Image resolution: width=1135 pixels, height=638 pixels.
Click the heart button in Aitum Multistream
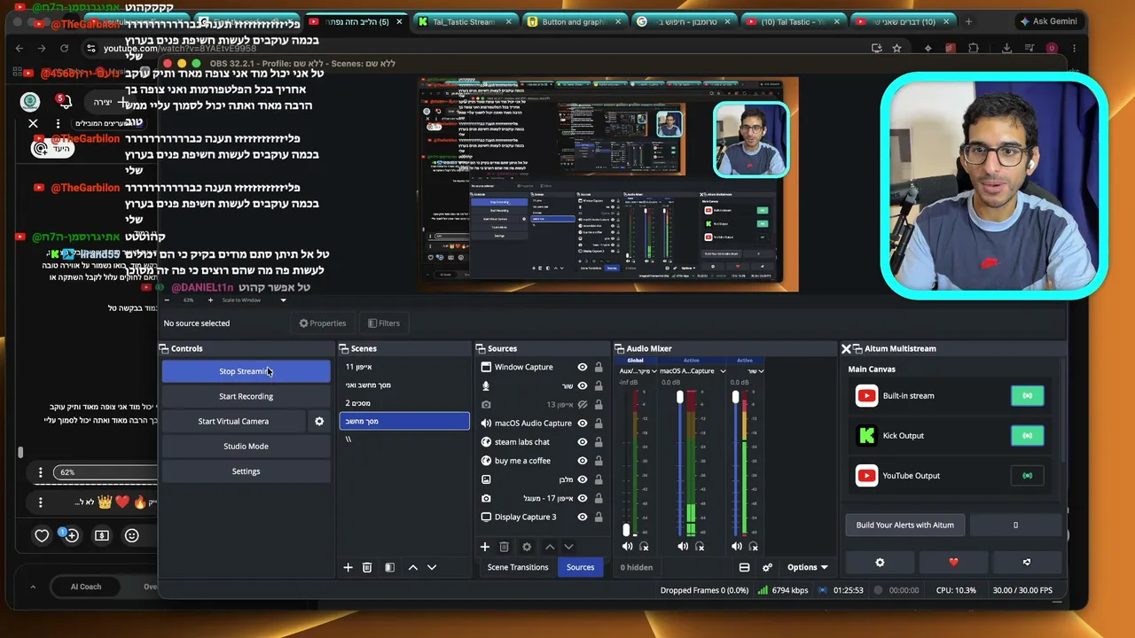[x=953, y=562]
